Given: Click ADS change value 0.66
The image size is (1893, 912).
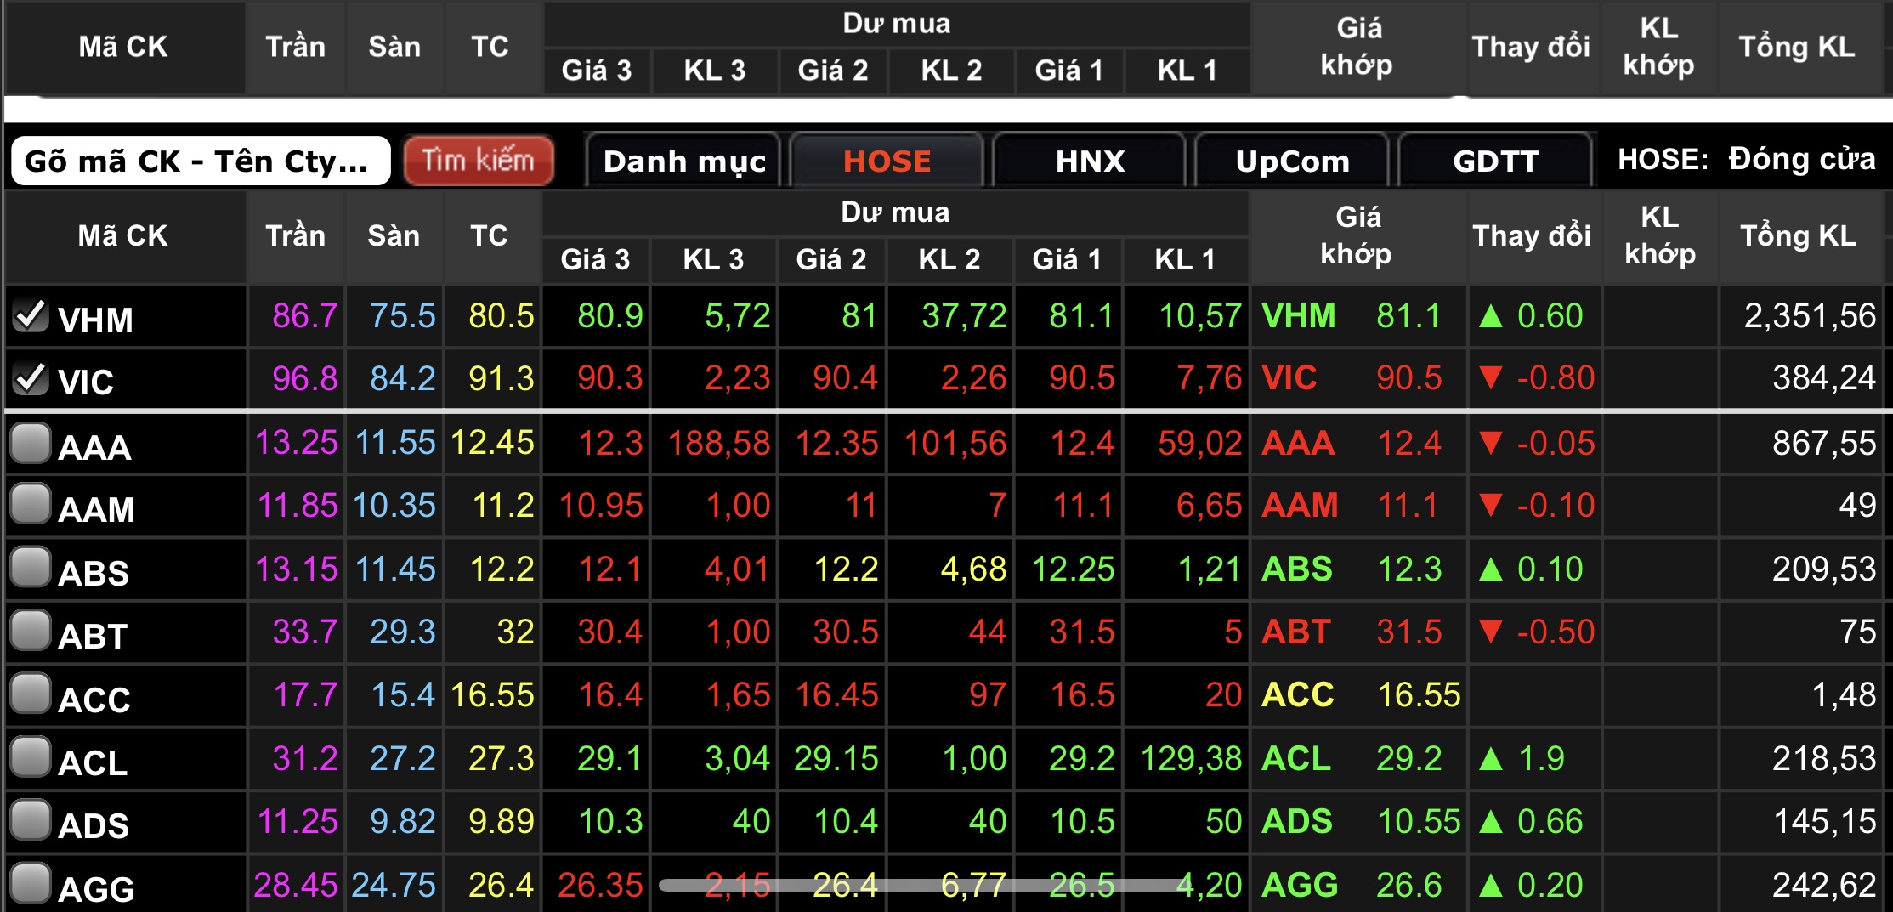Looking at the screenshot, I should [x=1550, y=821].
